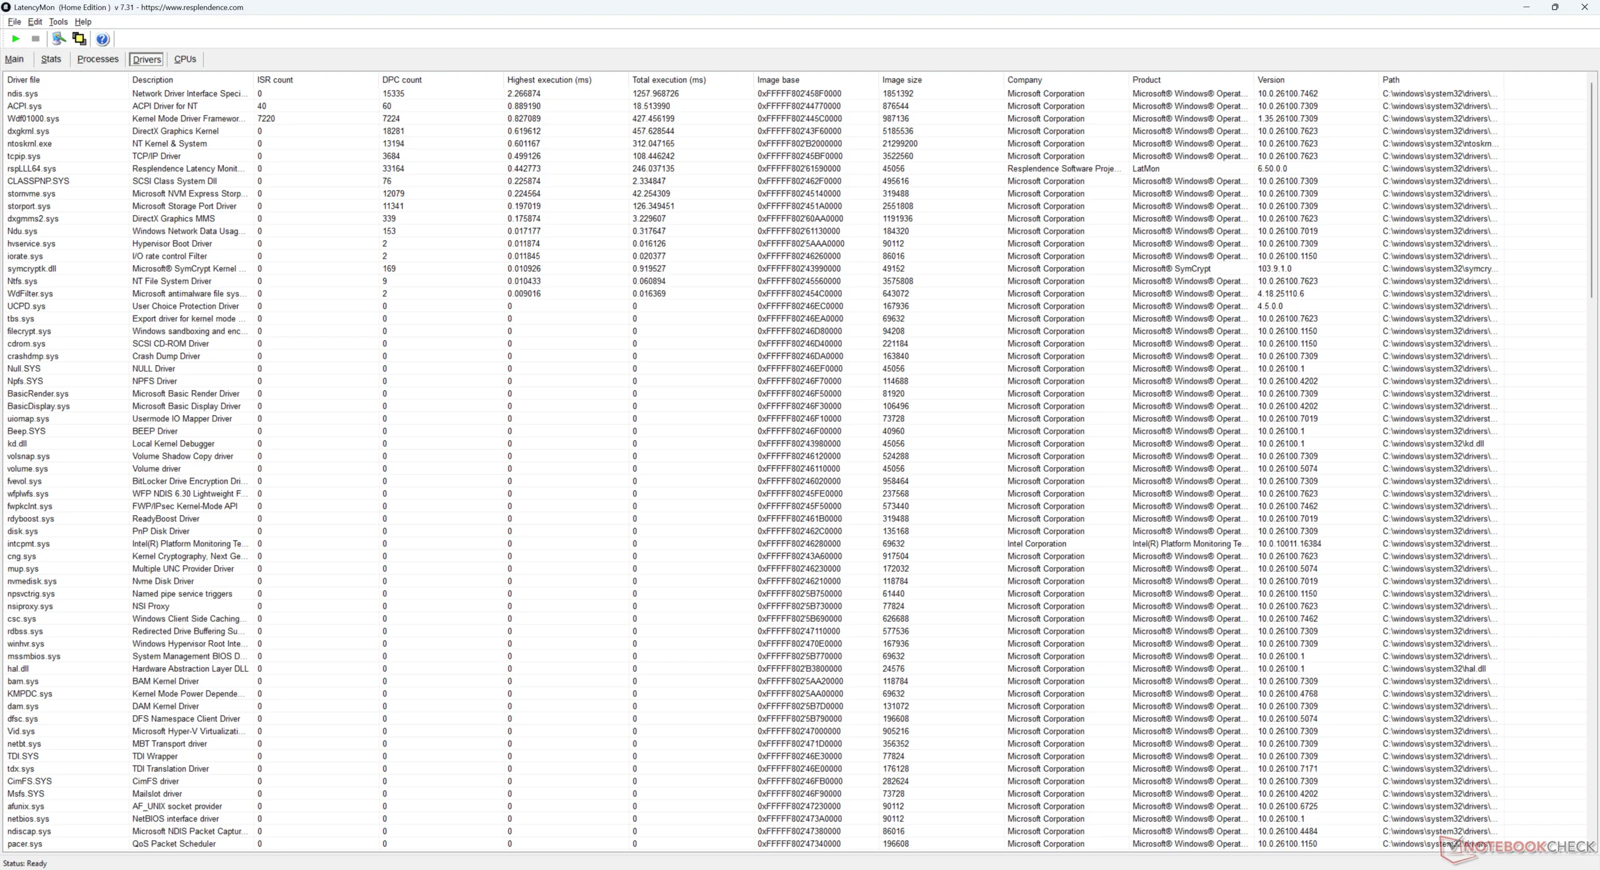Open the Edit menu

[x=35, y=21]
